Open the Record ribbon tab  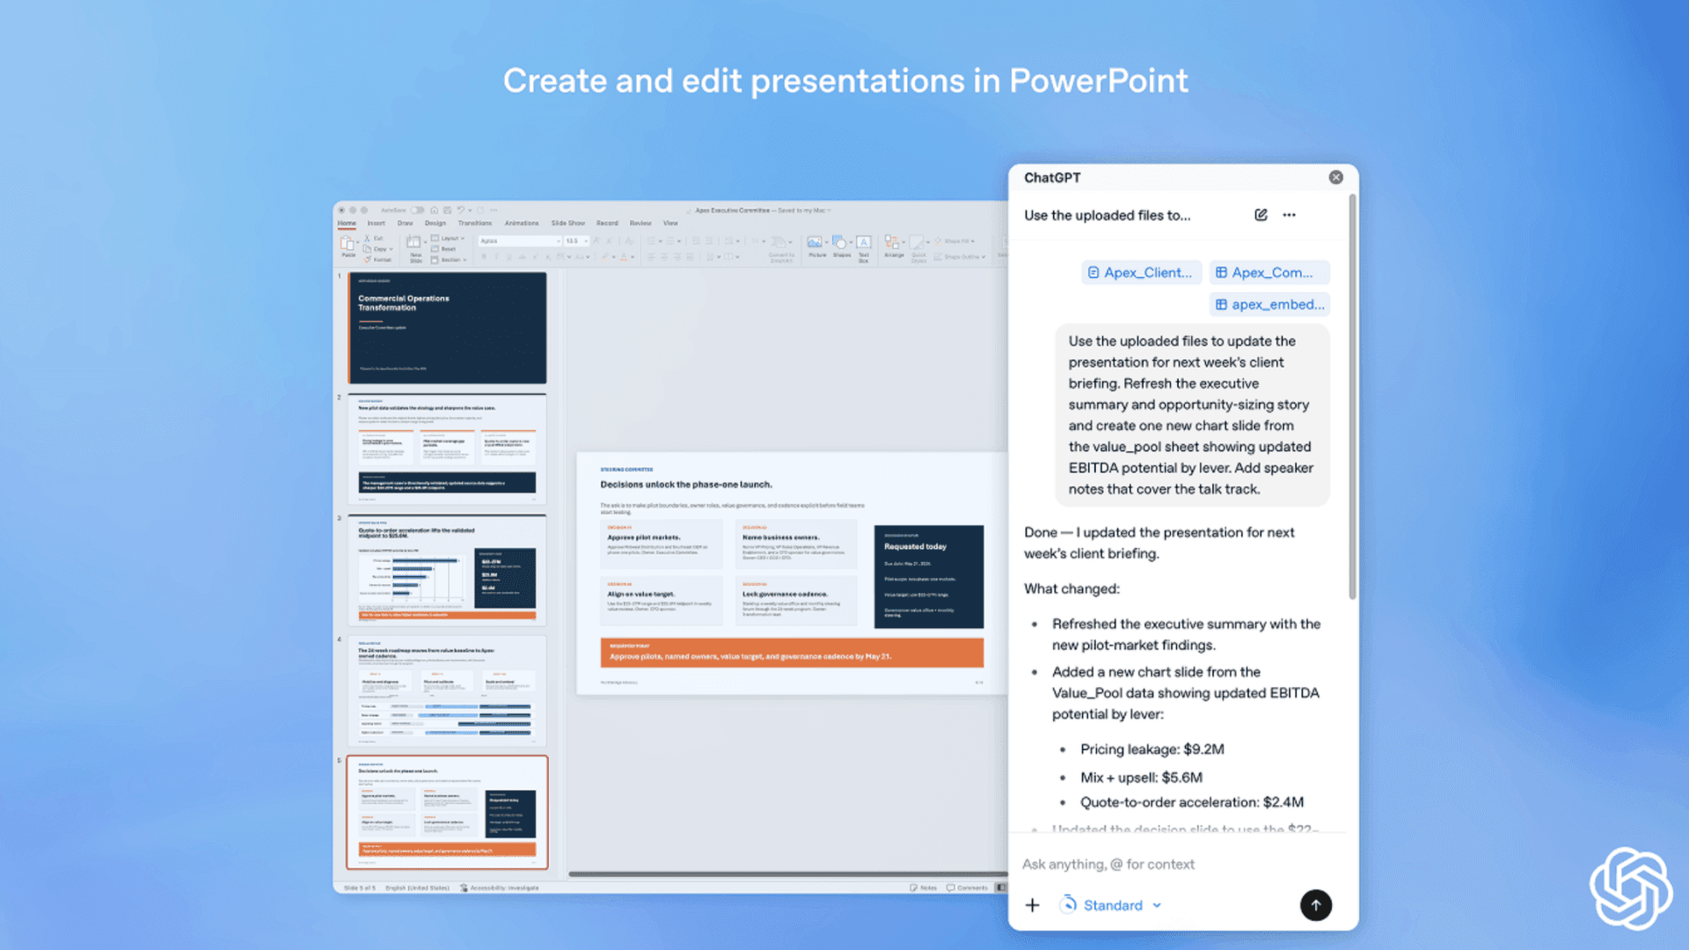click(607, 223)
